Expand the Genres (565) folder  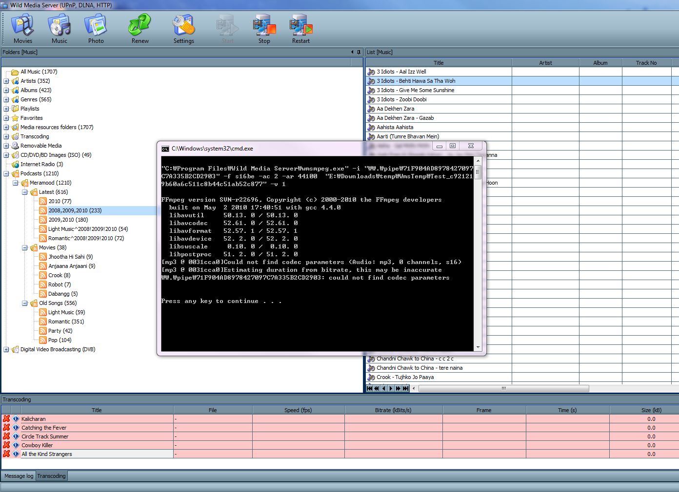(x=6, y=99)
